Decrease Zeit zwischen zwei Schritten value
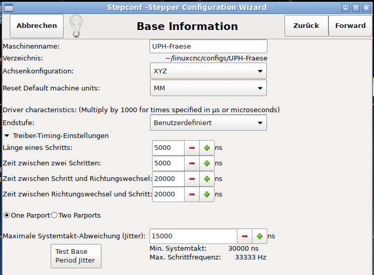This screenshot has width=374, height=275. tap(192, 163)
